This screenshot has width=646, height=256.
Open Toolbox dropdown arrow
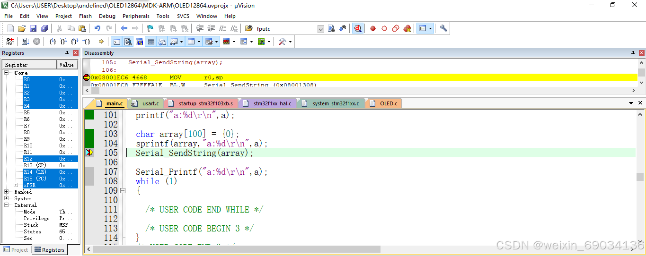coord(290,42)
